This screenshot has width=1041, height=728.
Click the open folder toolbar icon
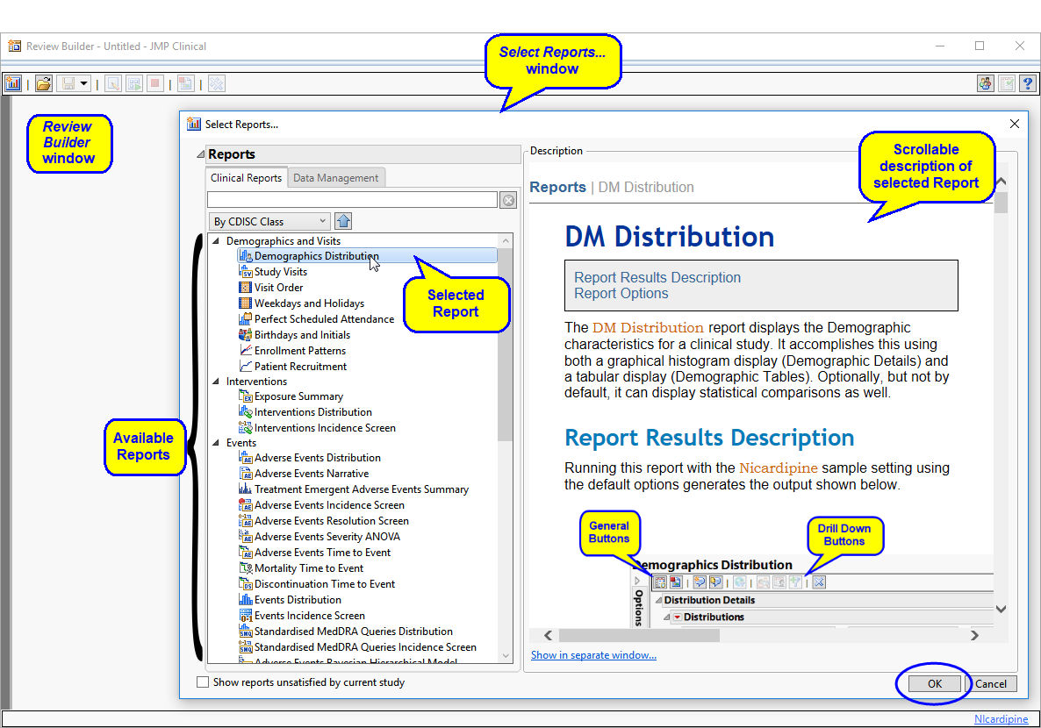[x=43, y=83]
